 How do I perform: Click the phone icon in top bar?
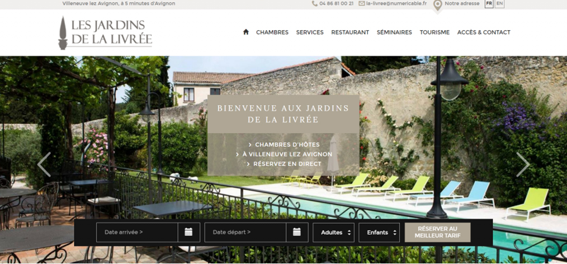click(315, 3)
